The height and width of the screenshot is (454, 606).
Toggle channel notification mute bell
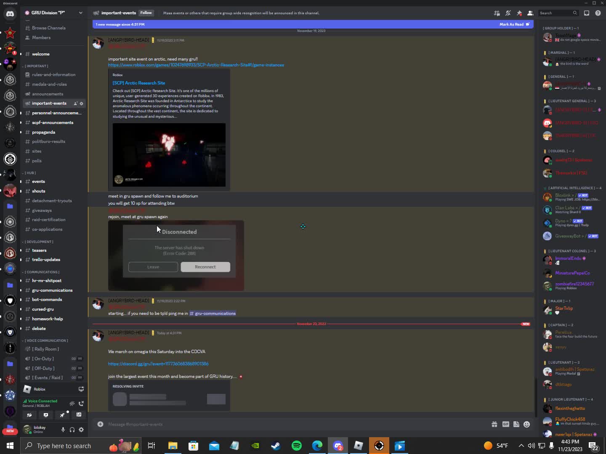(508, 13)
